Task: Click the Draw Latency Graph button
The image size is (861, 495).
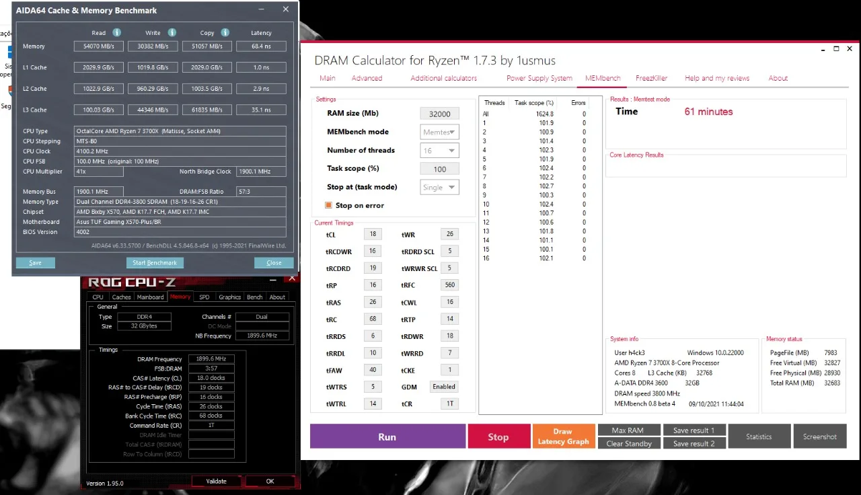Action: click(564, 436)
